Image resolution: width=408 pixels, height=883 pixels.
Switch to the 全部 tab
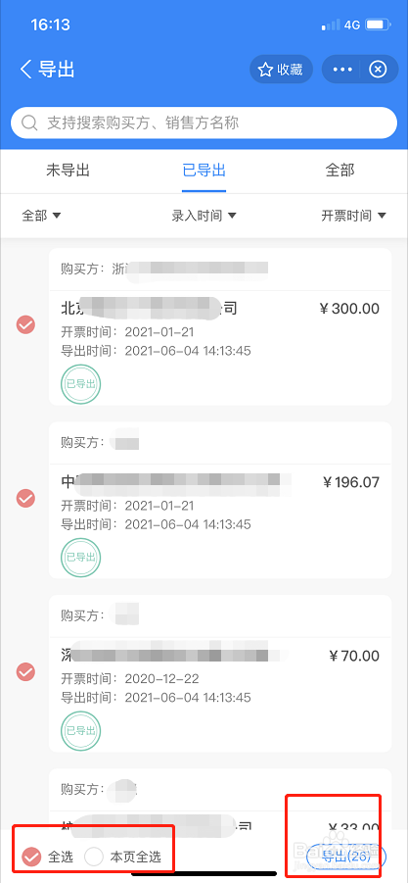coord(340,171)
